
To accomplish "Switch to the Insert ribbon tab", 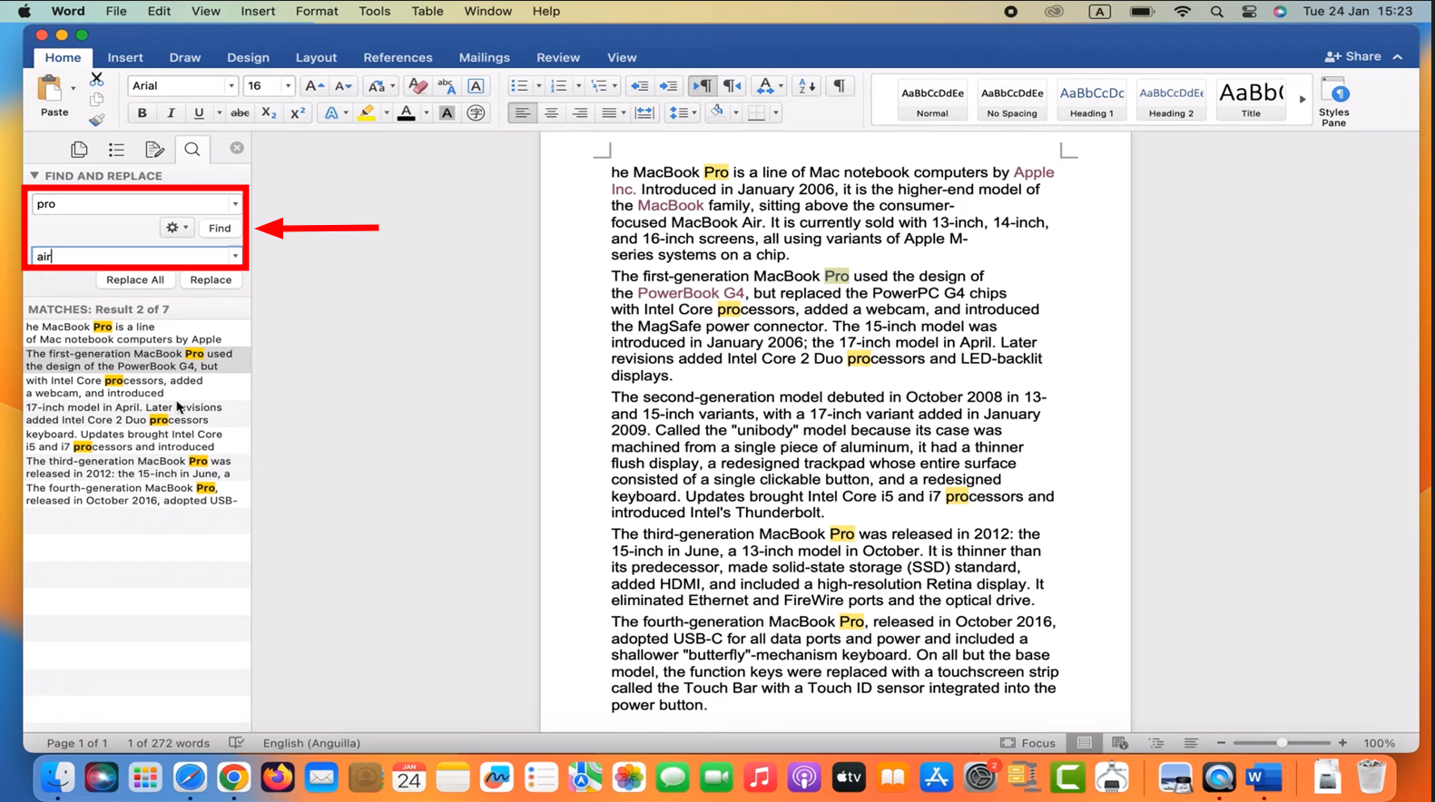I will pyautogui.click(x=125, y=57).
